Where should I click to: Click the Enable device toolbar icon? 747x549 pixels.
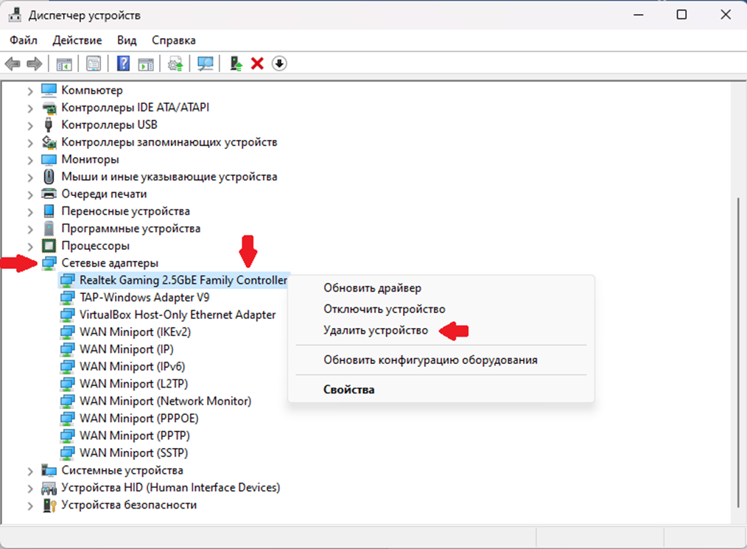236,63
